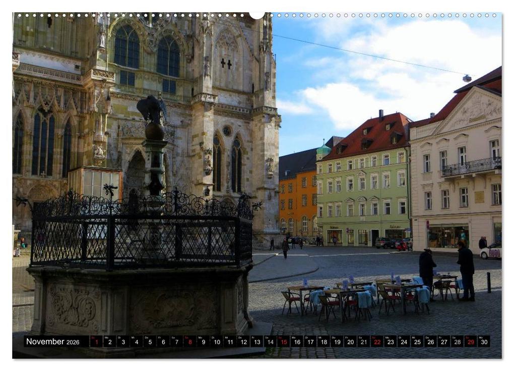This screenshot has height=371, width=514.
Task: Click the calendar hanging hole at top
Action: pos(257,15)
